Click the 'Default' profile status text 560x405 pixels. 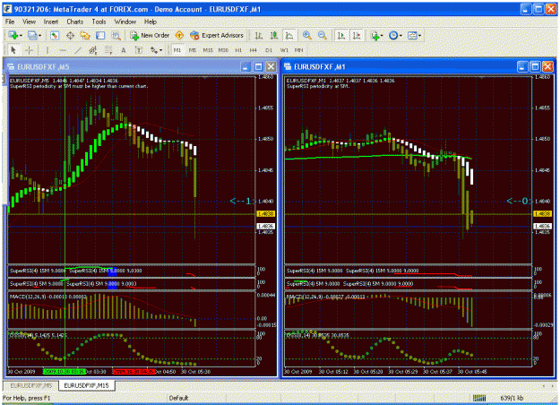click(x=178, y=398)
